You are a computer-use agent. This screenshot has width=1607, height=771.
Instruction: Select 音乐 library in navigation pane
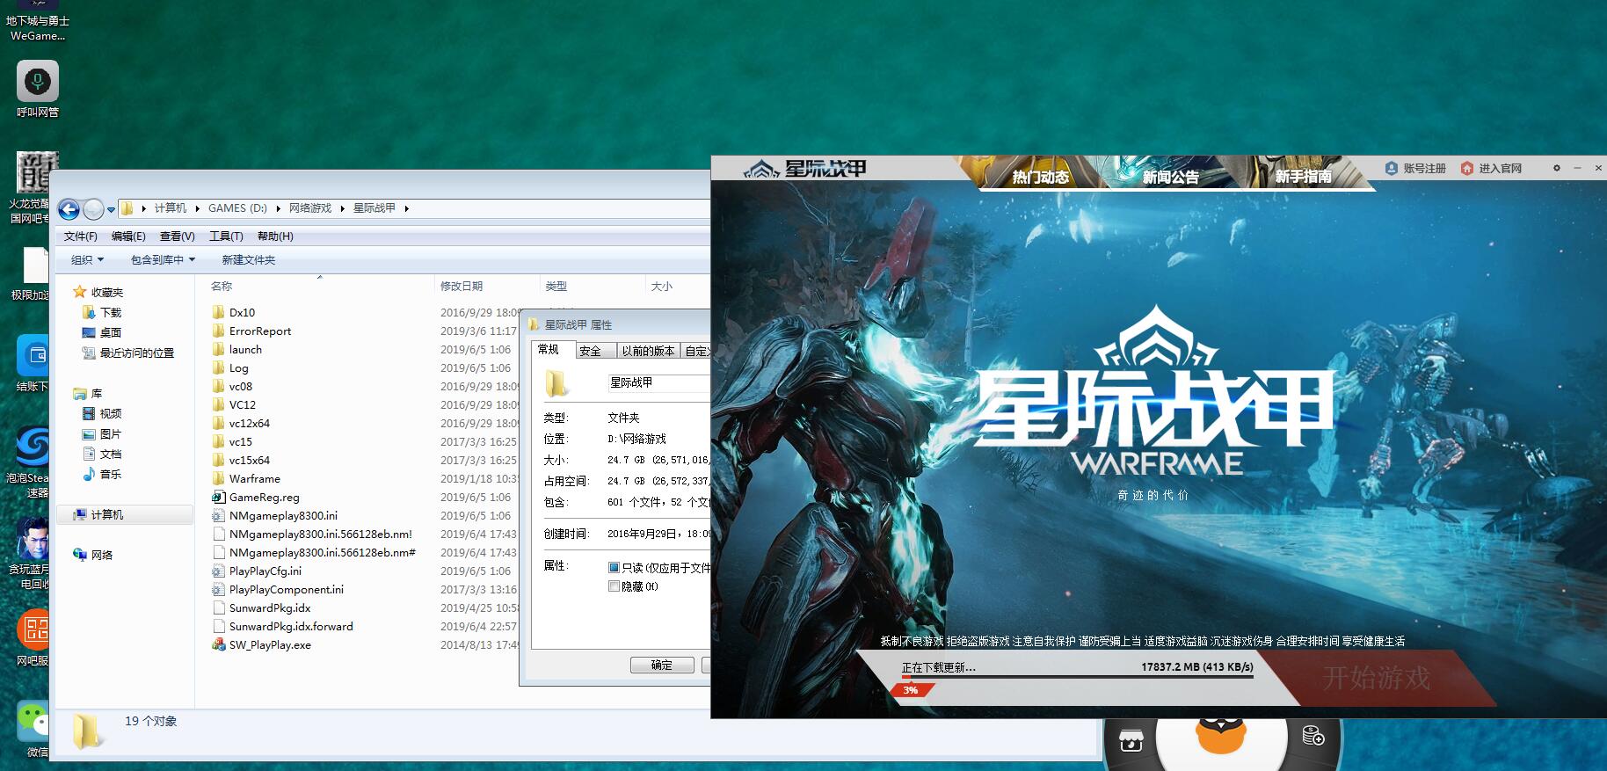[x=110, y=474]
